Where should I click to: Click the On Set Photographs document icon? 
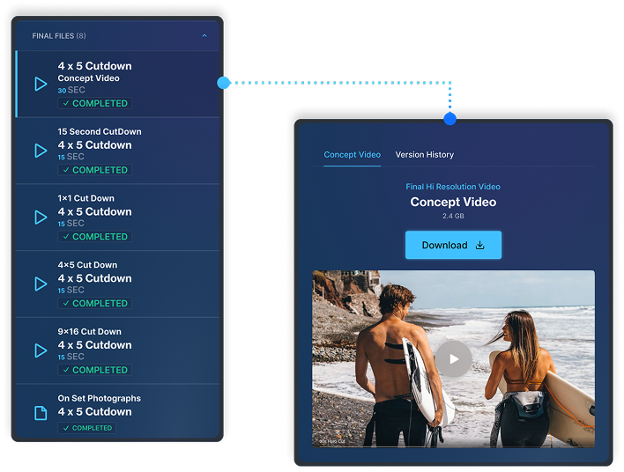click(40, 412)
